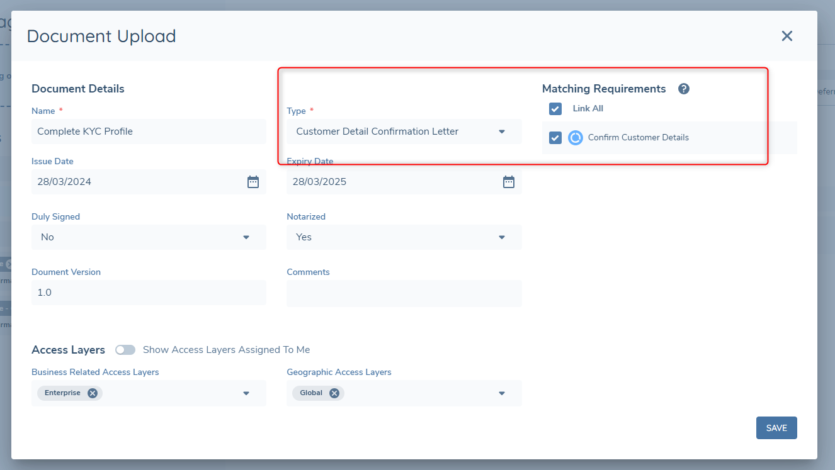Click the Document Version field
Screen dimensions: 835x470
[148, 293]
